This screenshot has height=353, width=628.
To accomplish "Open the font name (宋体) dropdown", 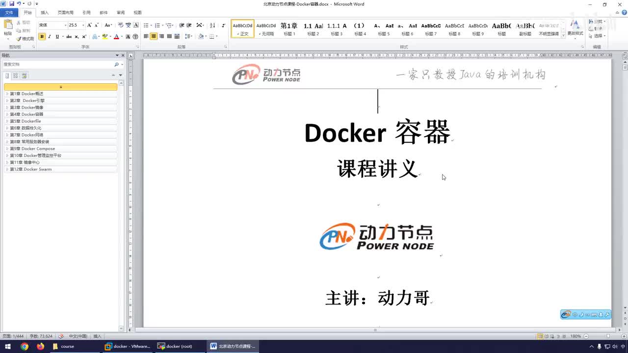I will (x=65, y=25).
